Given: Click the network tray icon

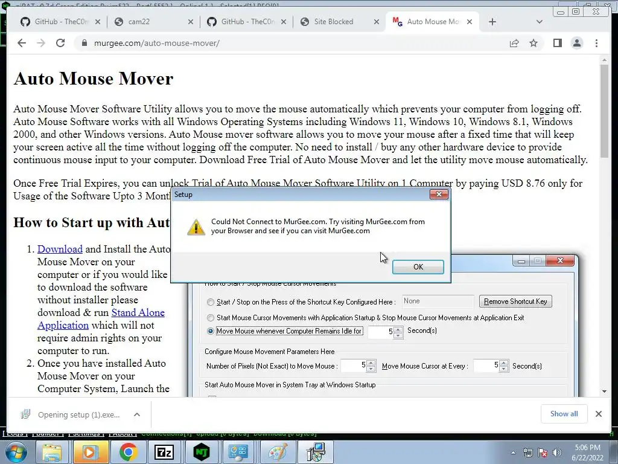Looking at the screenshot, I should tap(527, 453).
